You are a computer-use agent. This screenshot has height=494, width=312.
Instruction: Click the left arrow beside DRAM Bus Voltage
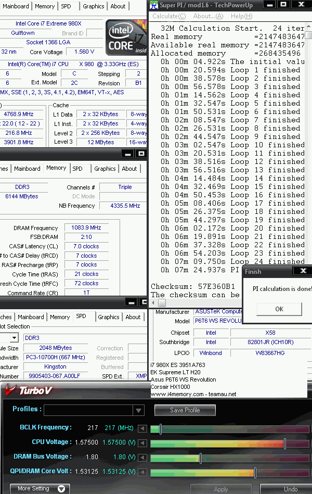click(142, 458)
